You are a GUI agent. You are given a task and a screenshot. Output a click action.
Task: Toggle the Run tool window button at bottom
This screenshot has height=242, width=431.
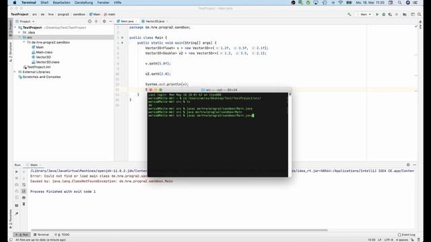click(x=22, y=235)
